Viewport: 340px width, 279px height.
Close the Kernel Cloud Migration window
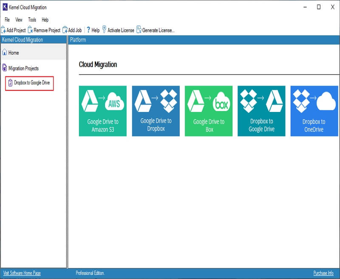(x=333, y=7)
